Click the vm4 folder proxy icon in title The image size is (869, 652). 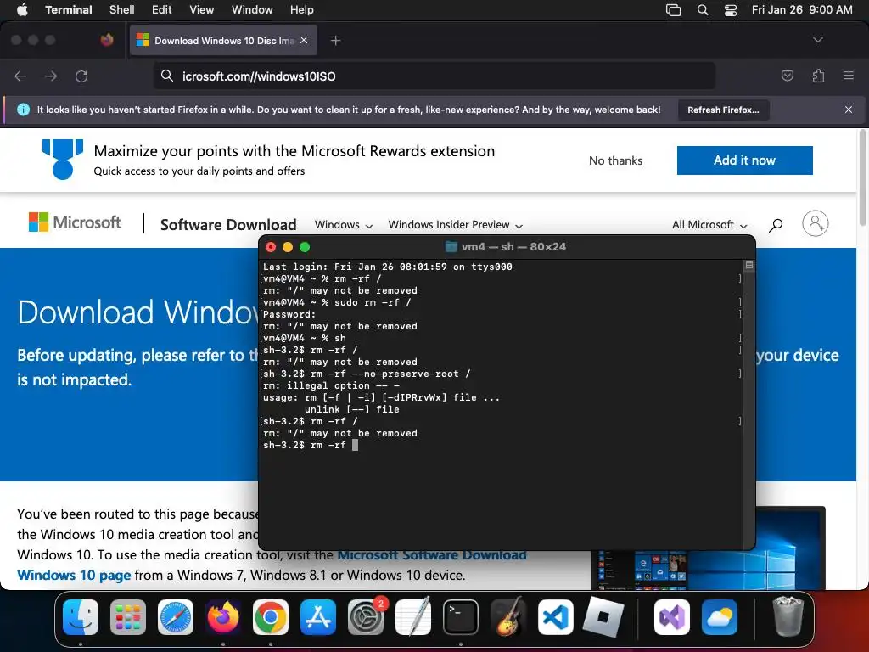[x=451, y=247]
